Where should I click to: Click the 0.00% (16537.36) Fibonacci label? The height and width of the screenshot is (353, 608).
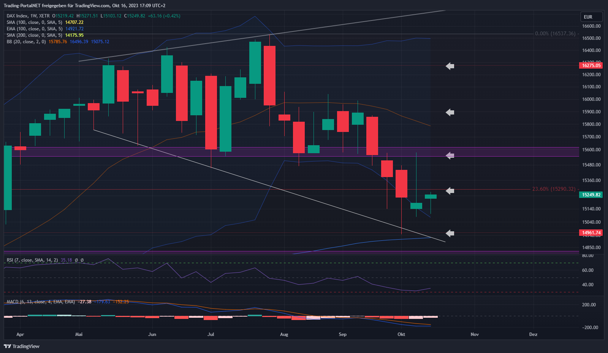555,34
